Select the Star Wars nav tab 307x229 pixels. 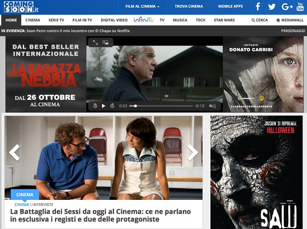click(x=224, y=20)
